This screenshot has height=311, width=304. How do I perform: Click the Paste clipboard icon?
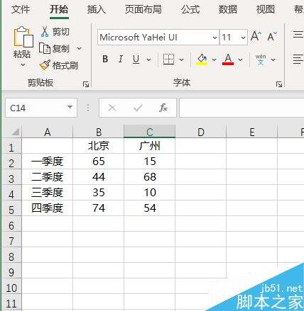pyautogui.click(x=23, y=37)
